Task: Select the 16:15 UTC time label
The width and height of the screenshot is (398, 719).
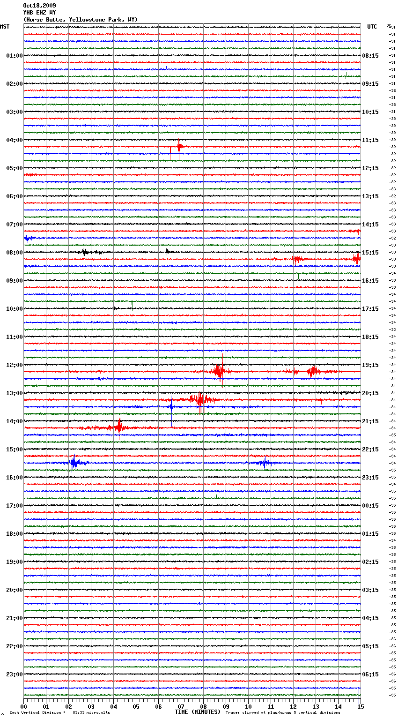Action: [x=370, y=281]
